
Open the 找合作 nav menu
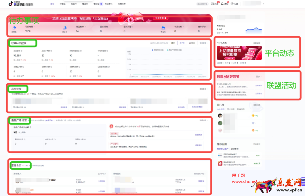pyautogui.click(x=74, y=4)
